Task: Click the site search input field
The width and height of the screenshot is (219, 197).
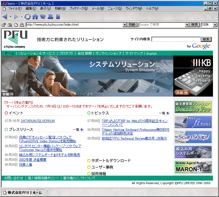Action: (x=176, y=39)
